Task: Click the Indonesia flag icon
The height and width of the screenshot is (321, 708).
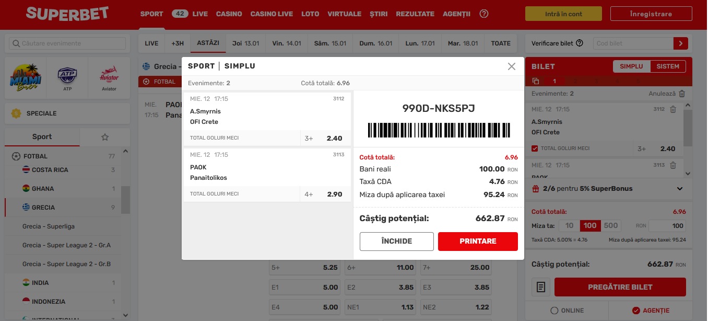Action: tap(26, 302)
